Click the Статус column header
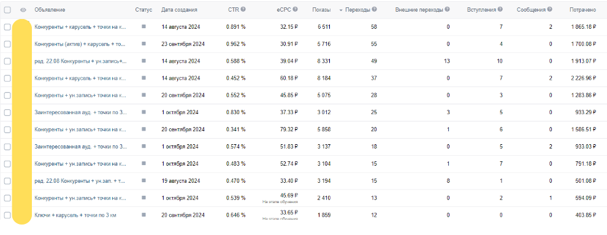 (144, 10)
